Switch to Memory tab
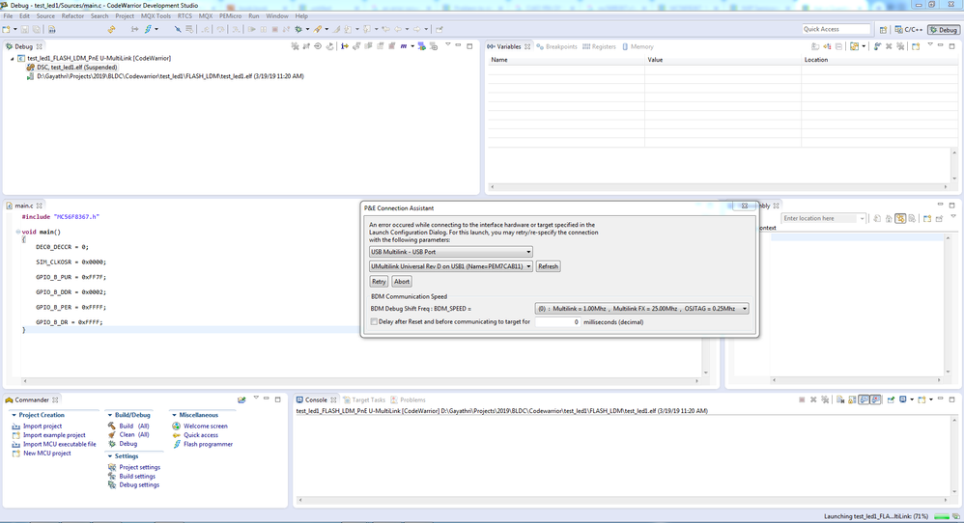Viewport: 964px width, 523px height. (638, 46)
